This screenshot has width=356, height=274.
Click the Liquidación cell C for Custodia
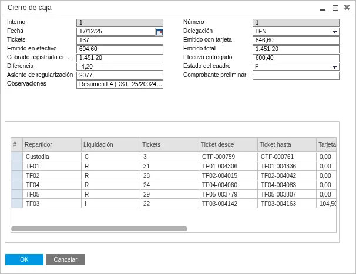(110, 157)
